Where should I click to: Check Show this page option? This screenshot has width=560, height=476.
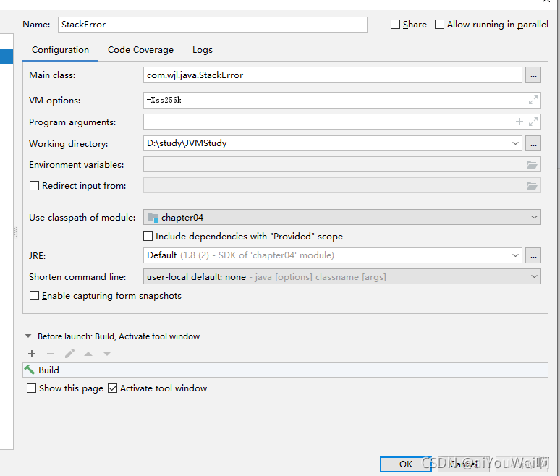tap(31, 388)
